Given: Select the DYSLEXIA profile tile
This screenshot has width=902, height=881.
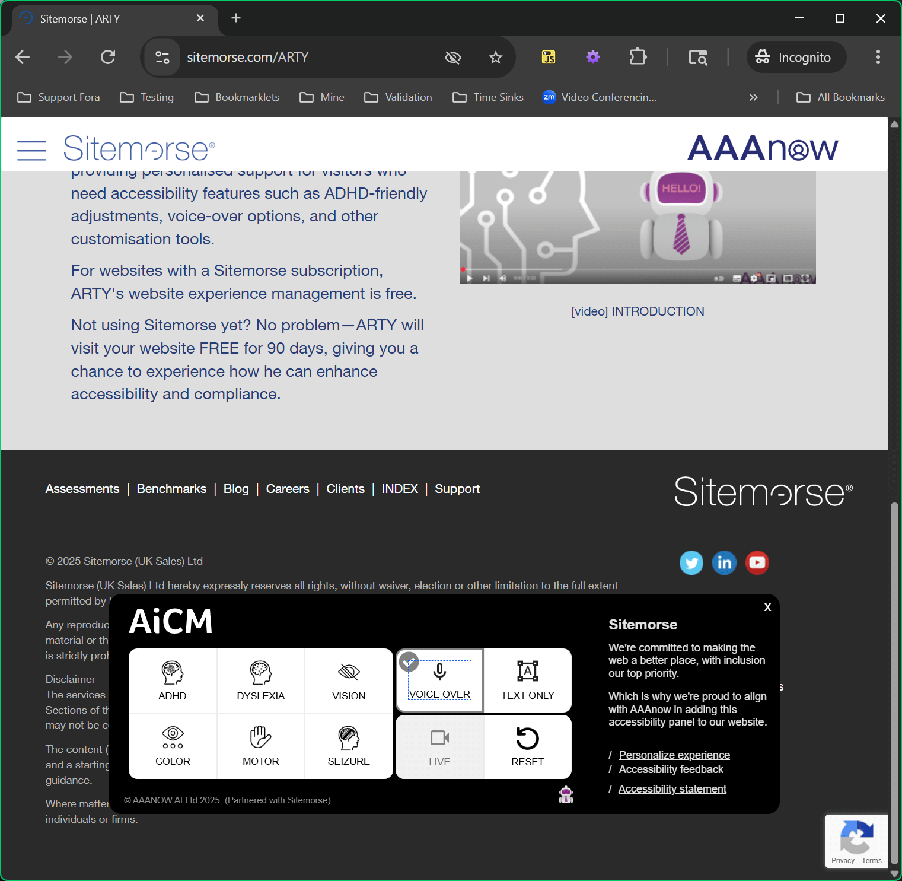Looking at the screenshot, I should click(x=261, y=680).
